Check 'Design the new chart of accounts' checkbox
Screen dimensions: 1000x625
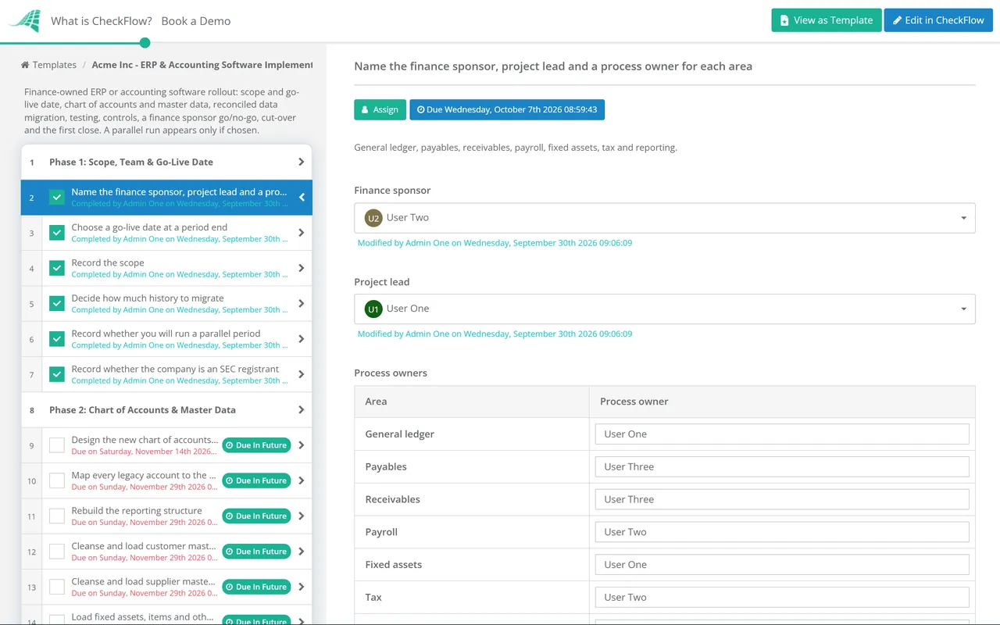pos(57,445)
